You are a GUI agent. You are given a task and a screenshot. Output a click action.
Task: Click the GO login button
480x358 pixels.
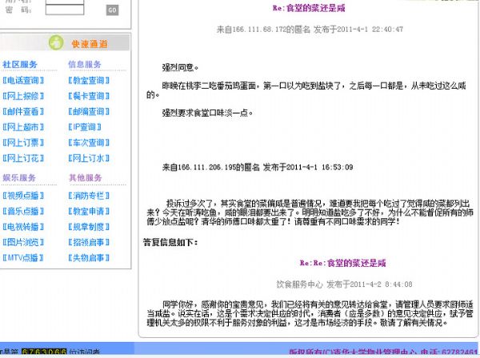(x=111, y=10)
